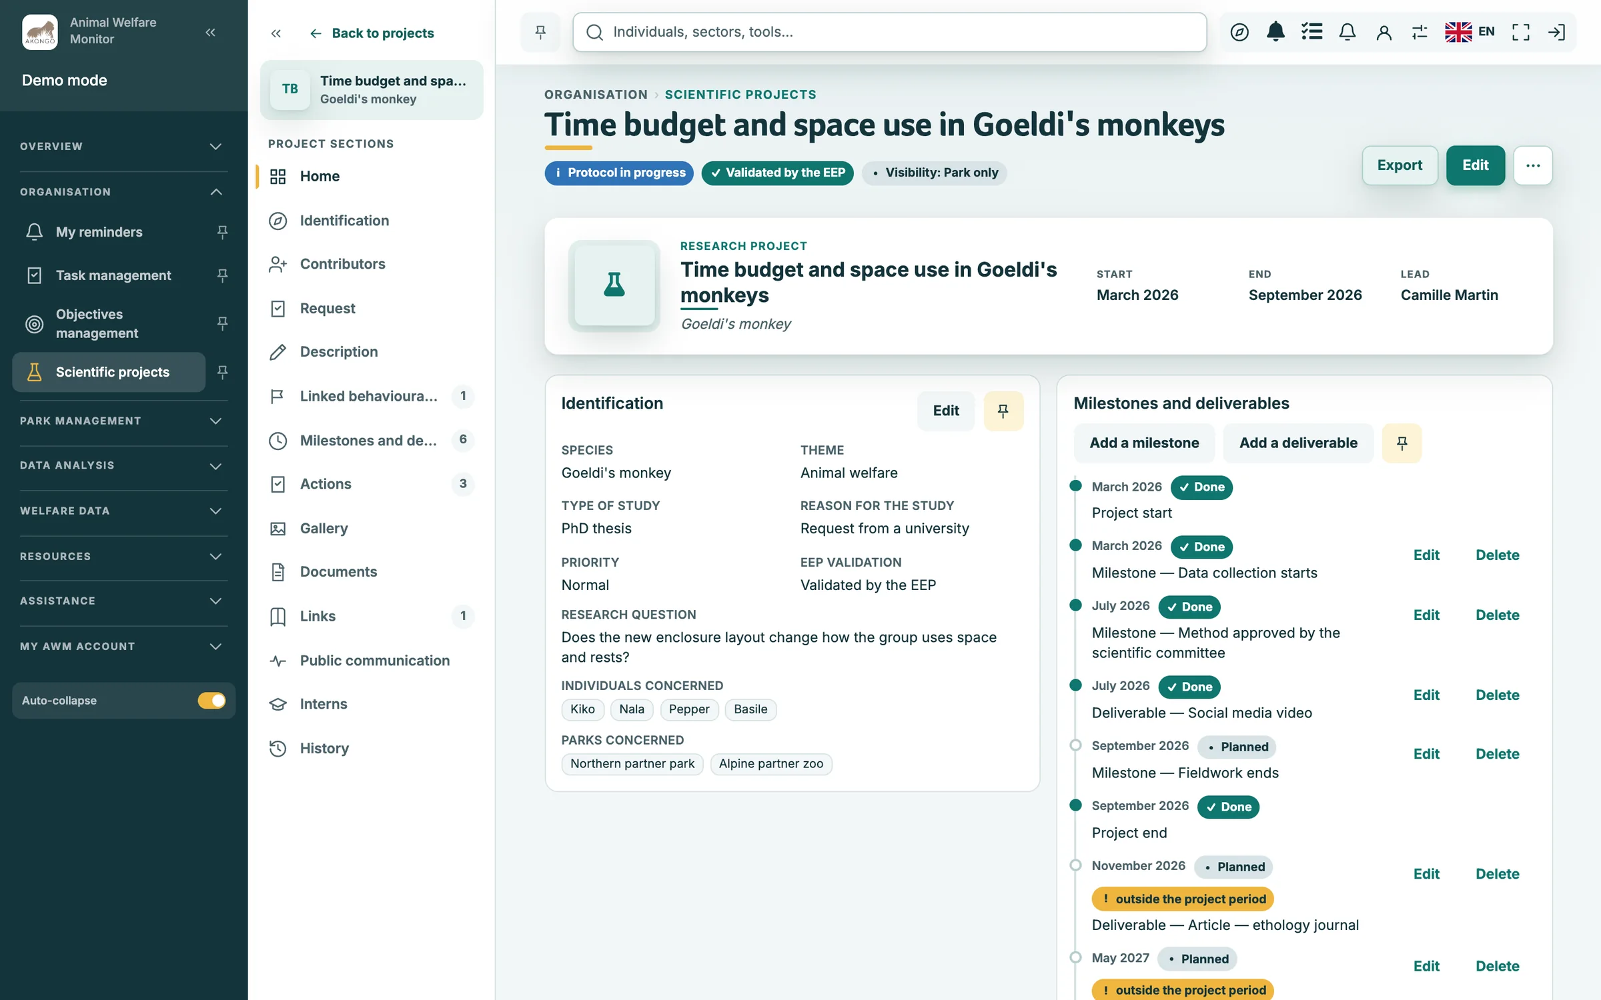Open the EN language selector
The image size is (1601, 1000).
point(1470,32)
